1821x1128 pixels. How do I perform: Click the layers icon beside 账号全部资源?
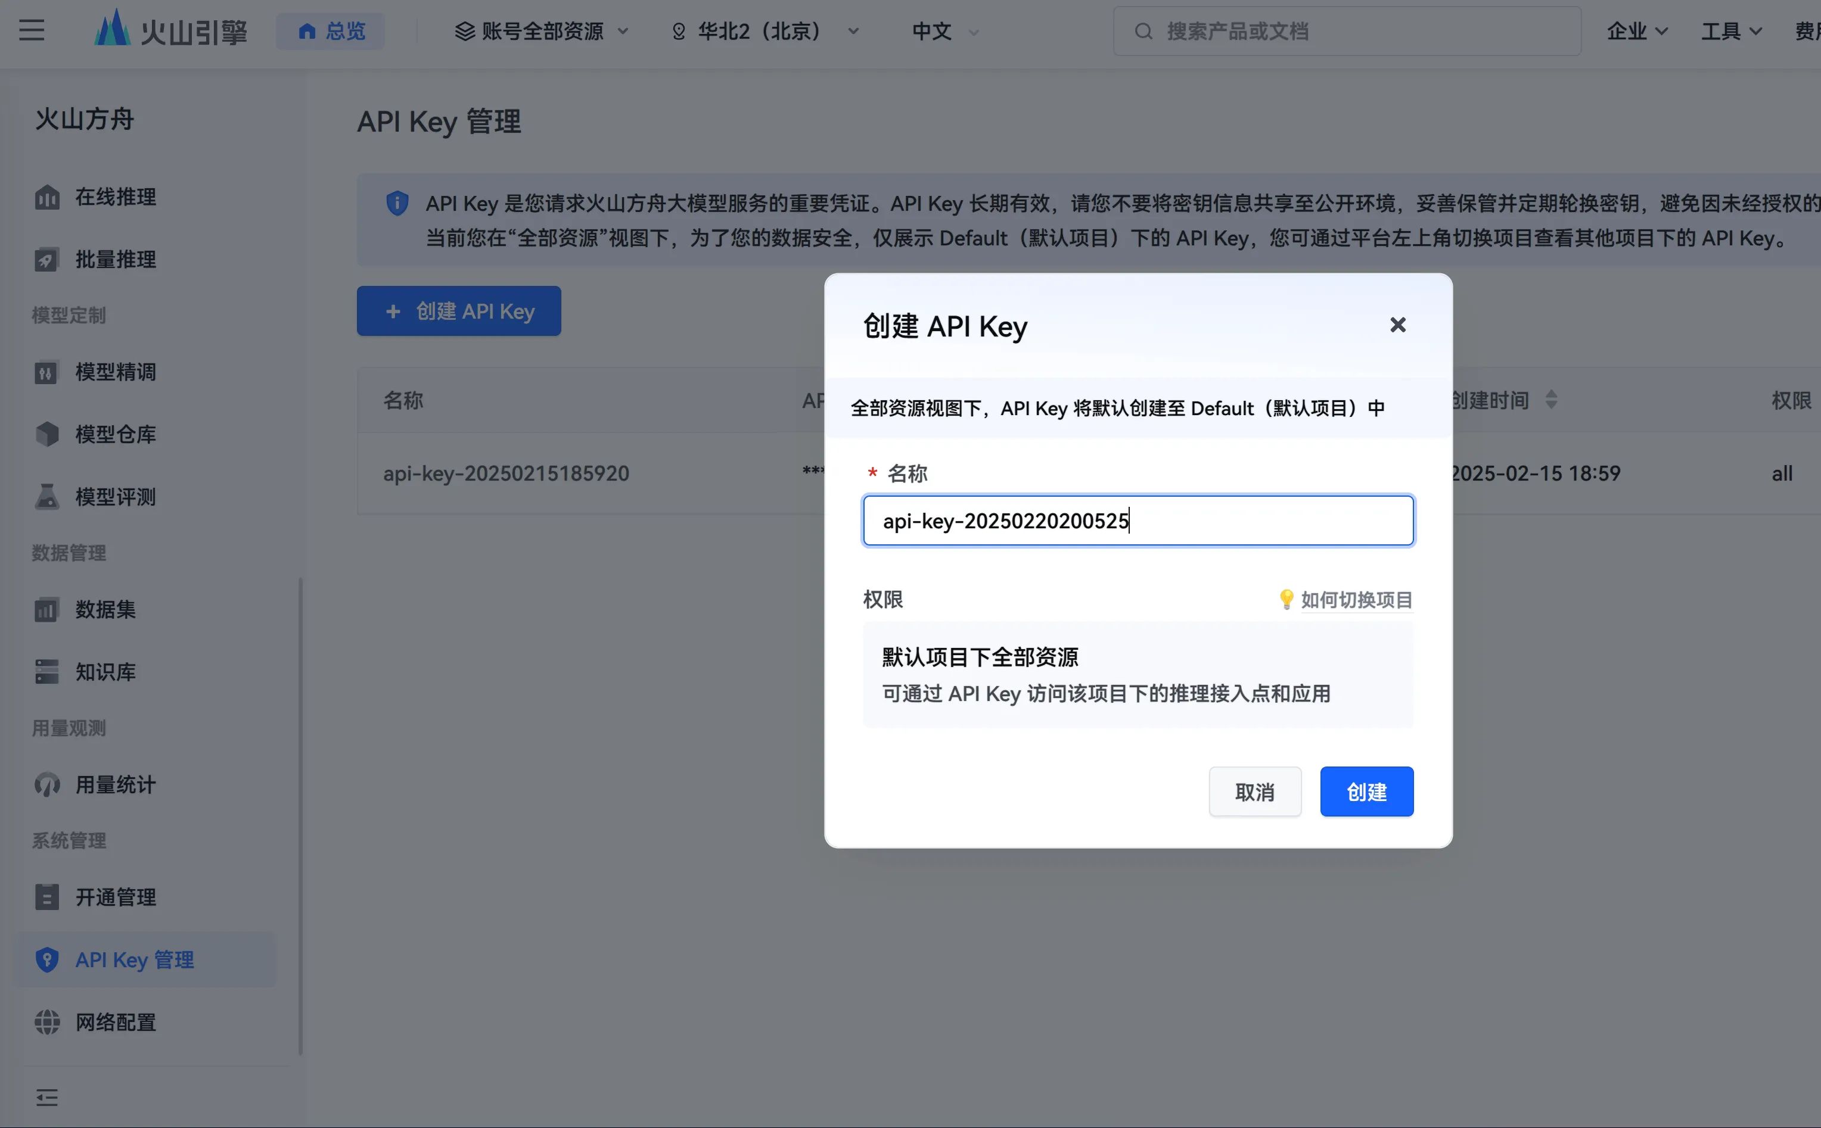pyautogui.click(x=465, y=32)
